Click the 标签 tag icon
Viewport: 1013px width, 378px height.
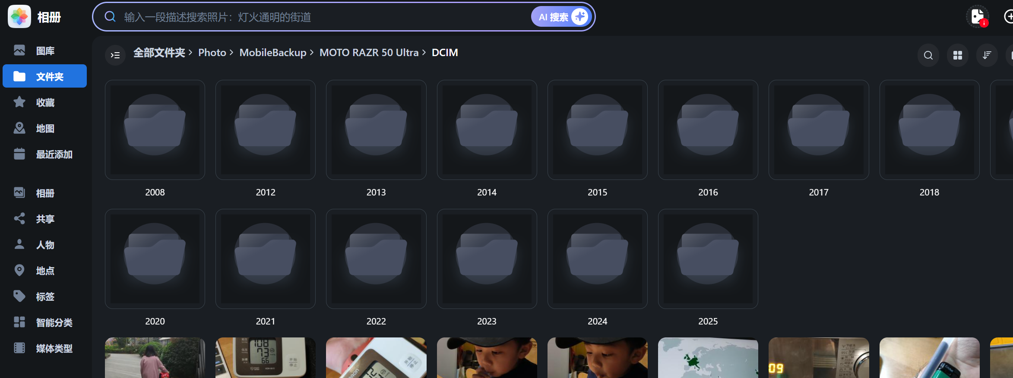coord(19,296)
